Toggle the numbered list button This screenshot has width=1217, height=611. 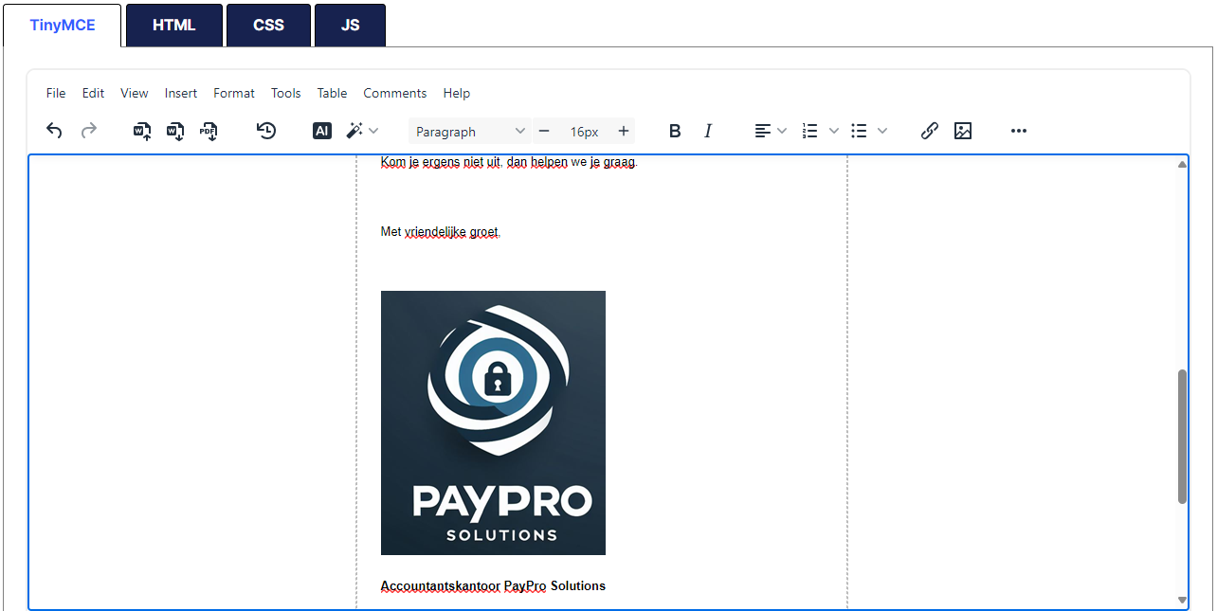tap(810, 131)
